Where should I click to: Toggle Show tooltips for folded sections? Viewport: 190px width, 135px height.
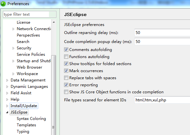(66, 64)
